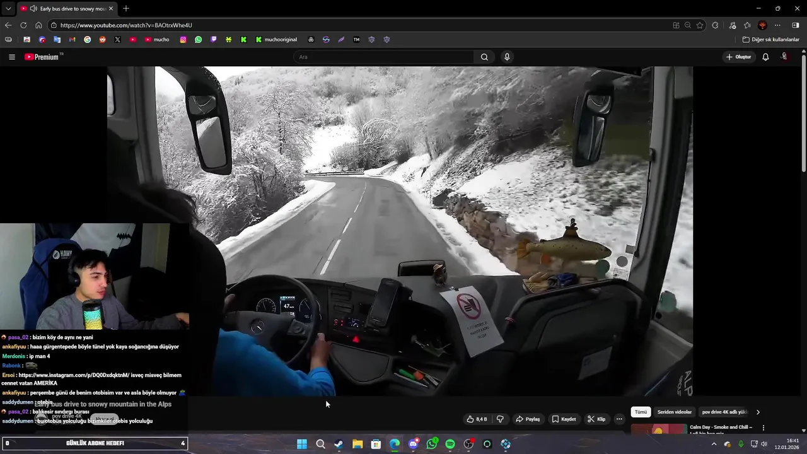Click the YouTube search magnifier button
This screenshot has width=807, height=454.
[484, 57]
